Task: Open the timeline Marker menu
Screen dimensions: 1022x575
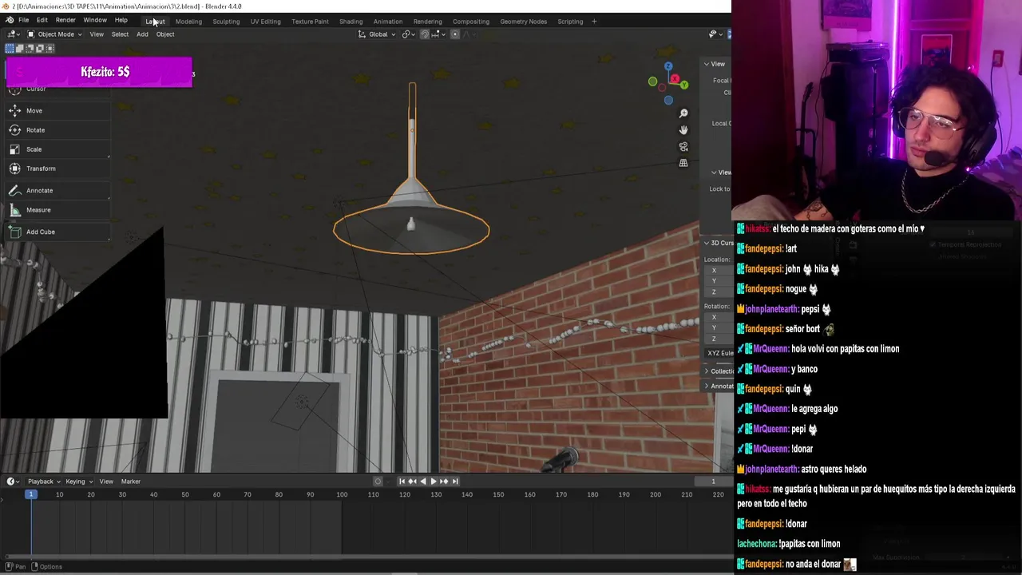Action: [x=130, y=482]
